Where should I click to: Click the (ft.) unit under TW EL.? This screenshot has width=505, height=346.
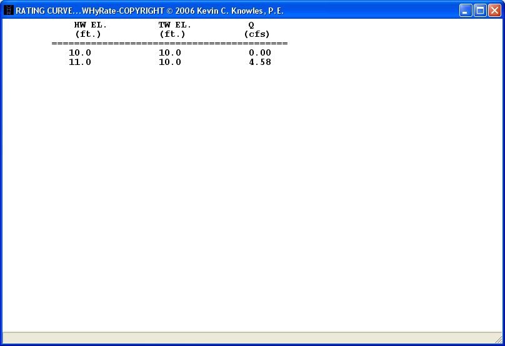coord(172,34)
